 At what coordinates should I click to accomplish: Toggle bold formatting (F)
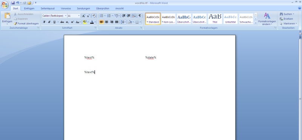tap(44, 22)
